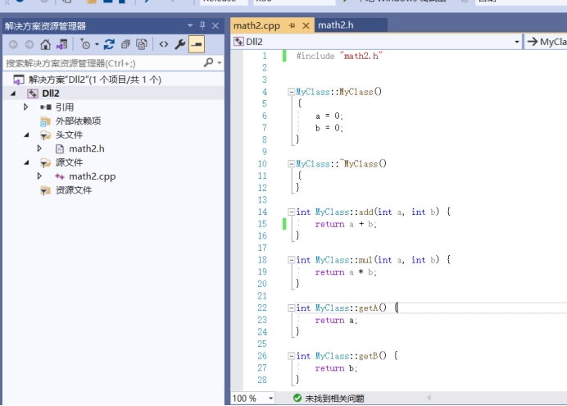Switch to the math2.cpp editor tab

pos(256,25)
